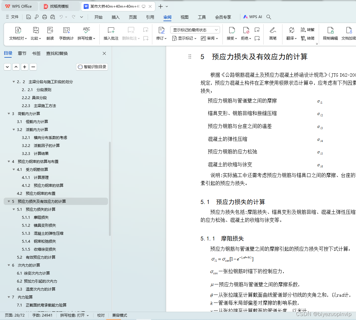Close the navigation pane
This screenshot has height=320, width=356.
[104, 53]
